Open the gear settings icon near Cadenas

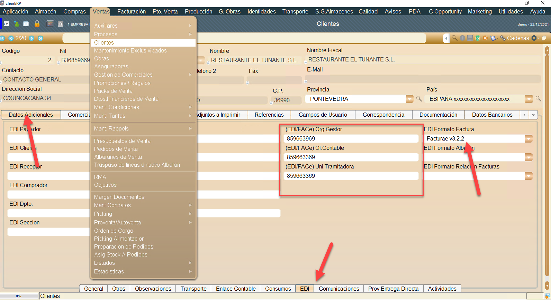534,38
